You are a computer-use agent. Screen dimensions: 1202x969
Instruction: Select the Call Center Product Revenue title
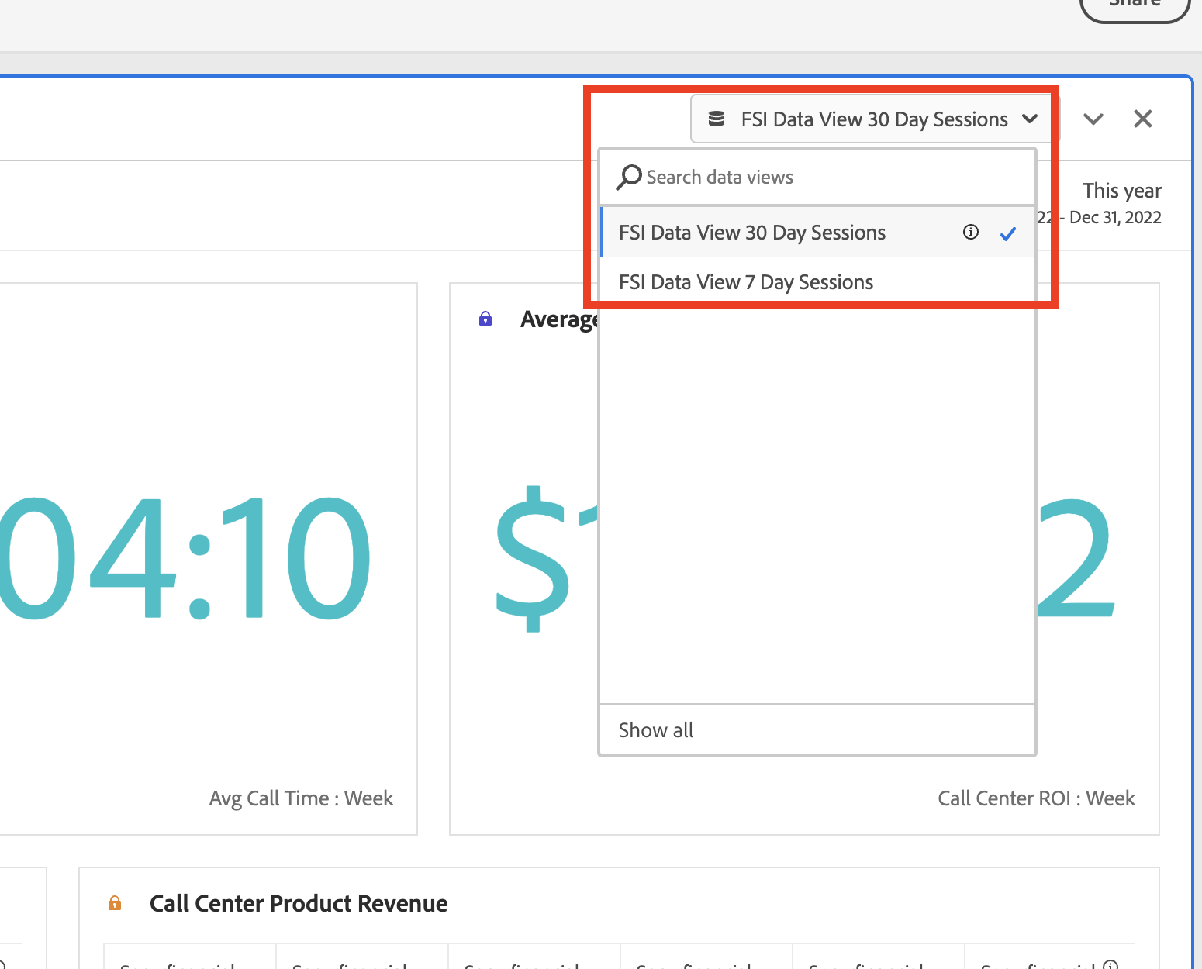point(299,904)
